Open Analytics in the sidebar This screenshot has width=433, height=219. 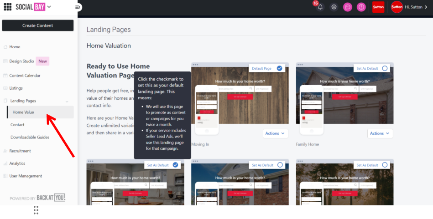17,163
